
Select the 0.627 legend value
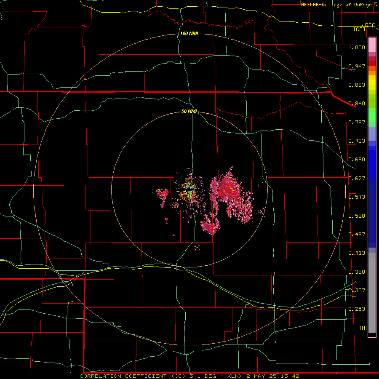click(x=357, y=179)
